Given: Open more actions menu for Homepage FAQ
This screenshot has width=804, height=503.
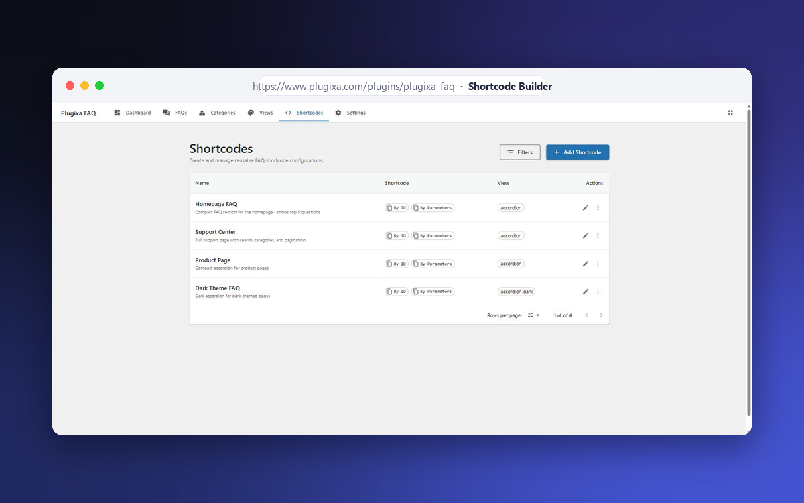Looking at the screenshot, I should pos(598,208).
